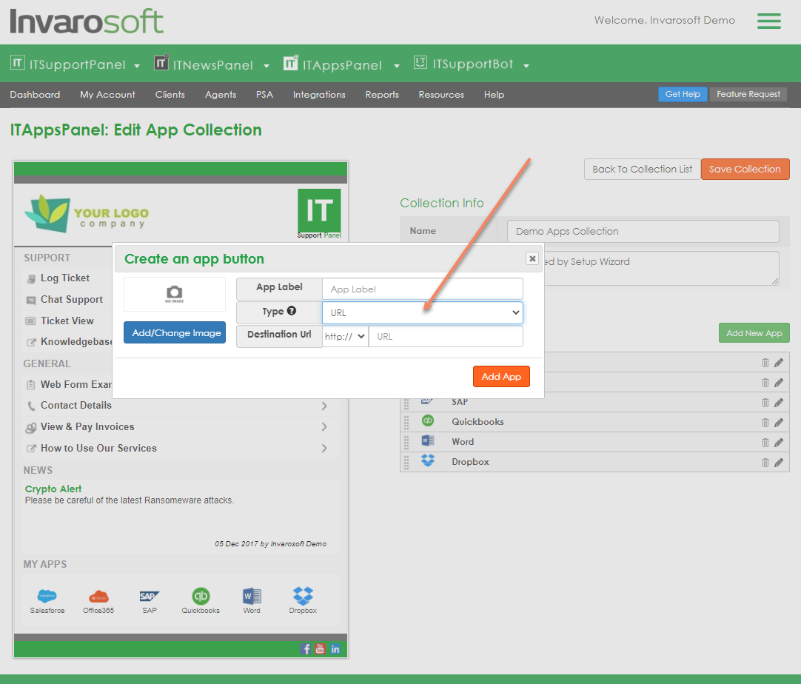The image size is (801, 684).
Task: Click the Add App button
Action: [501, 377]
